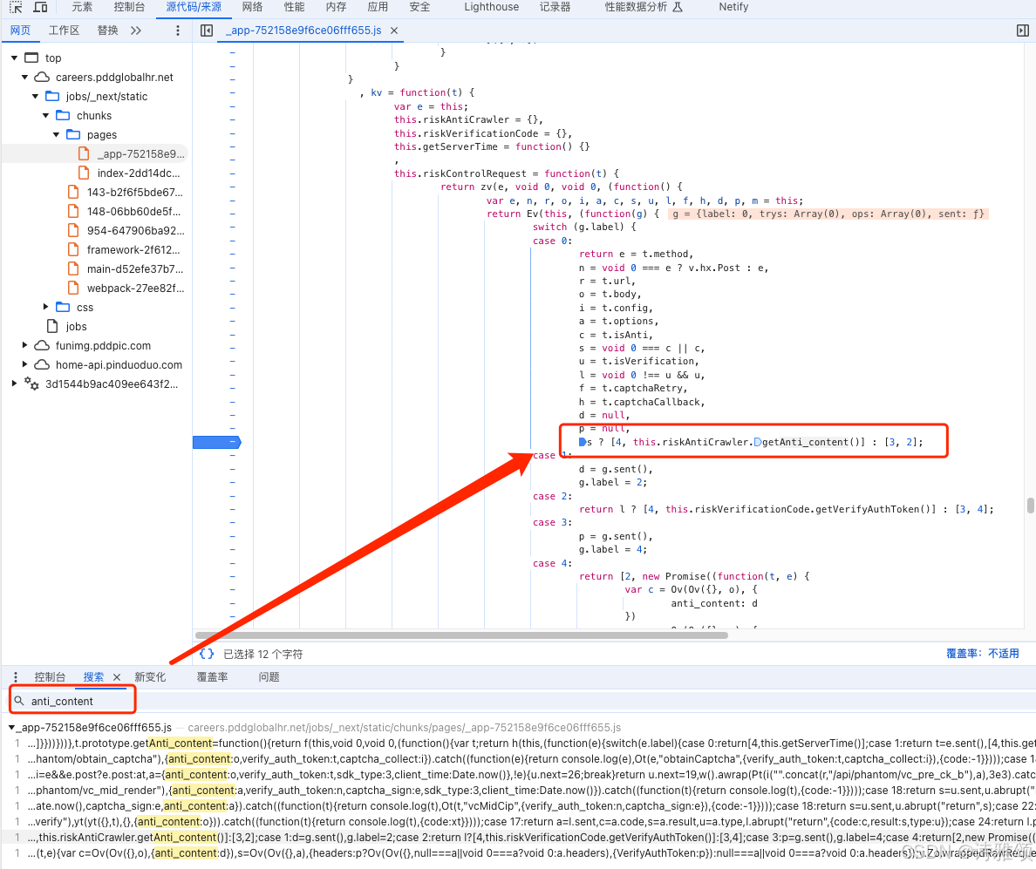
Task: Open the navigator pane three-dot menu
Action: pos(177,31)
